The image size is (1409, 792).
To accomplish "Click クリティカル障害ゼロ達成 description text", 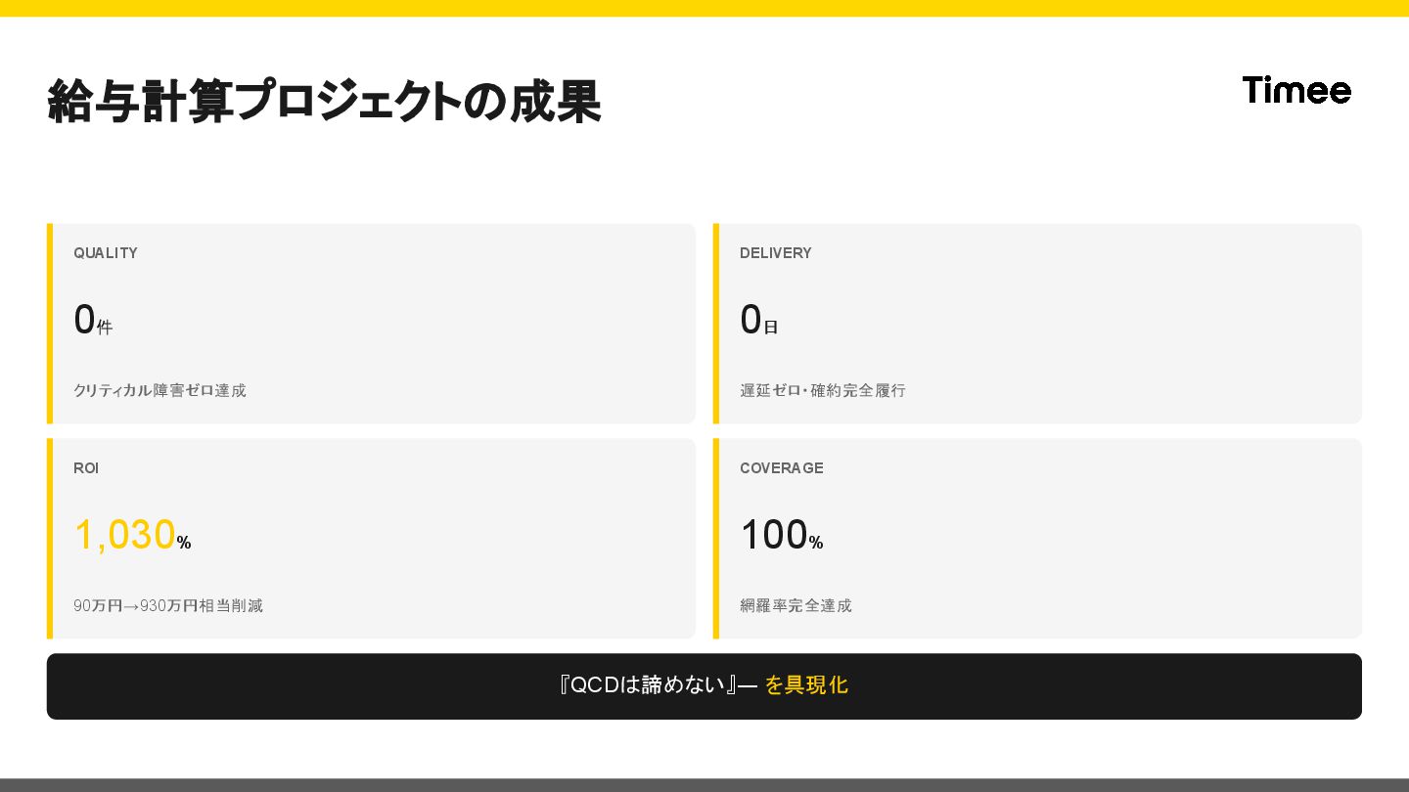I will pyautogui.click(x=159, y=390).
